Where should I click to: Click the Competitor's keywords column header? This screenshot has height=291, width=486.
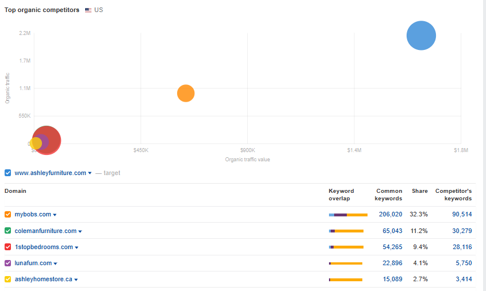pyautogui.click(x=453, y=195)
